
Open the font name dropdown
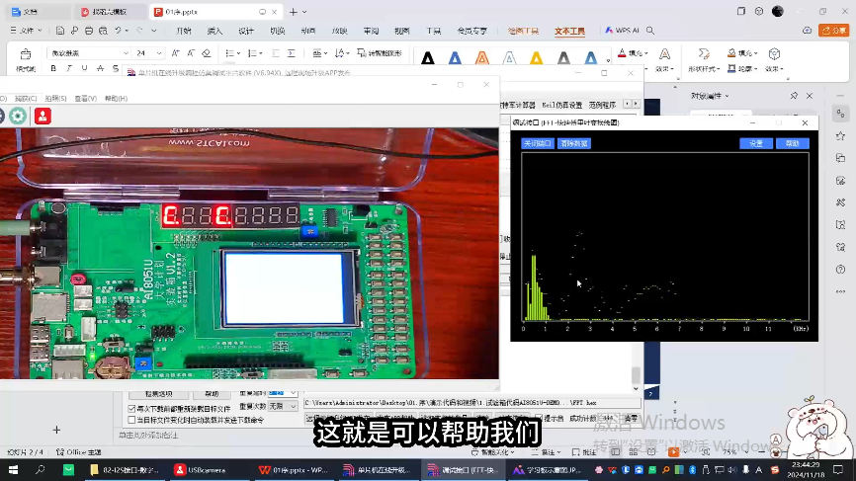(127, 53)
